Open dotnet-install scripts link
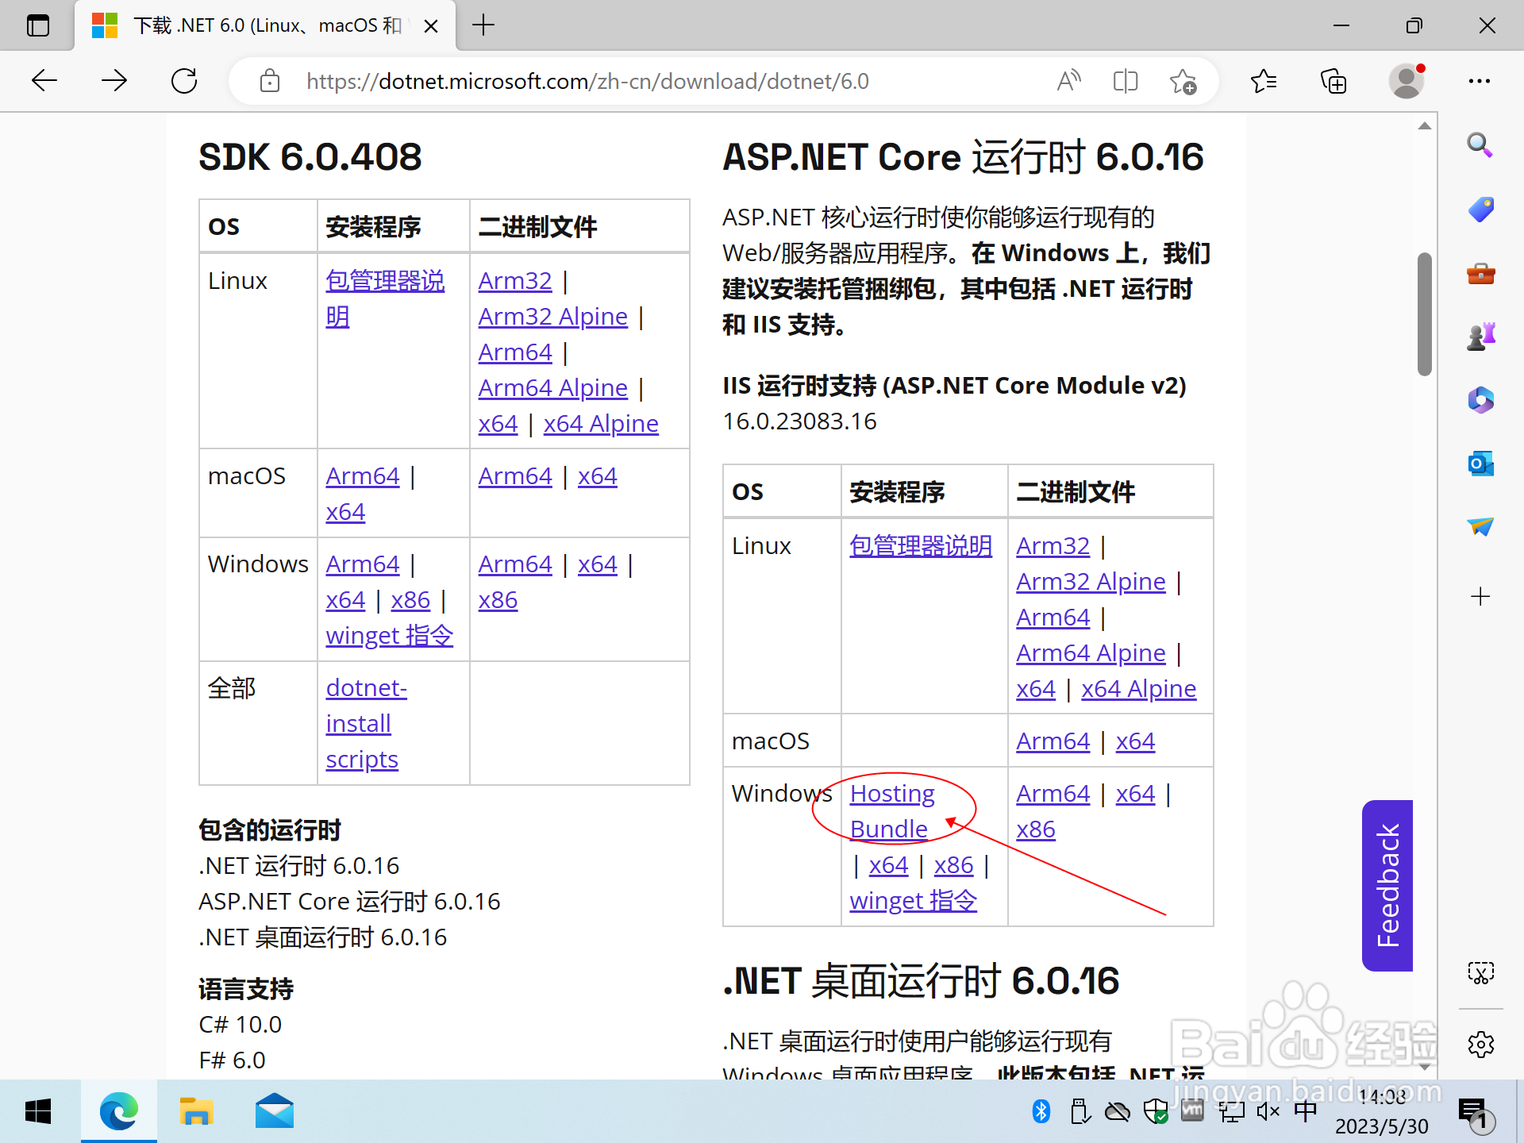 [x=366, y=724]
